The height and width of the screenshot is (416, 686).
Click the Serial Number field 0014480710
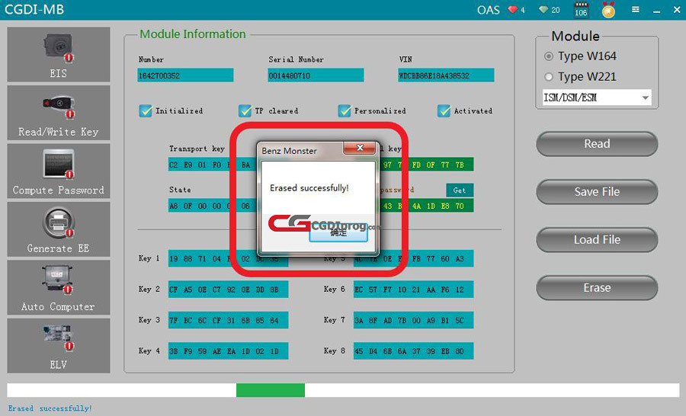pyautogui.click(x=316, y=75)
